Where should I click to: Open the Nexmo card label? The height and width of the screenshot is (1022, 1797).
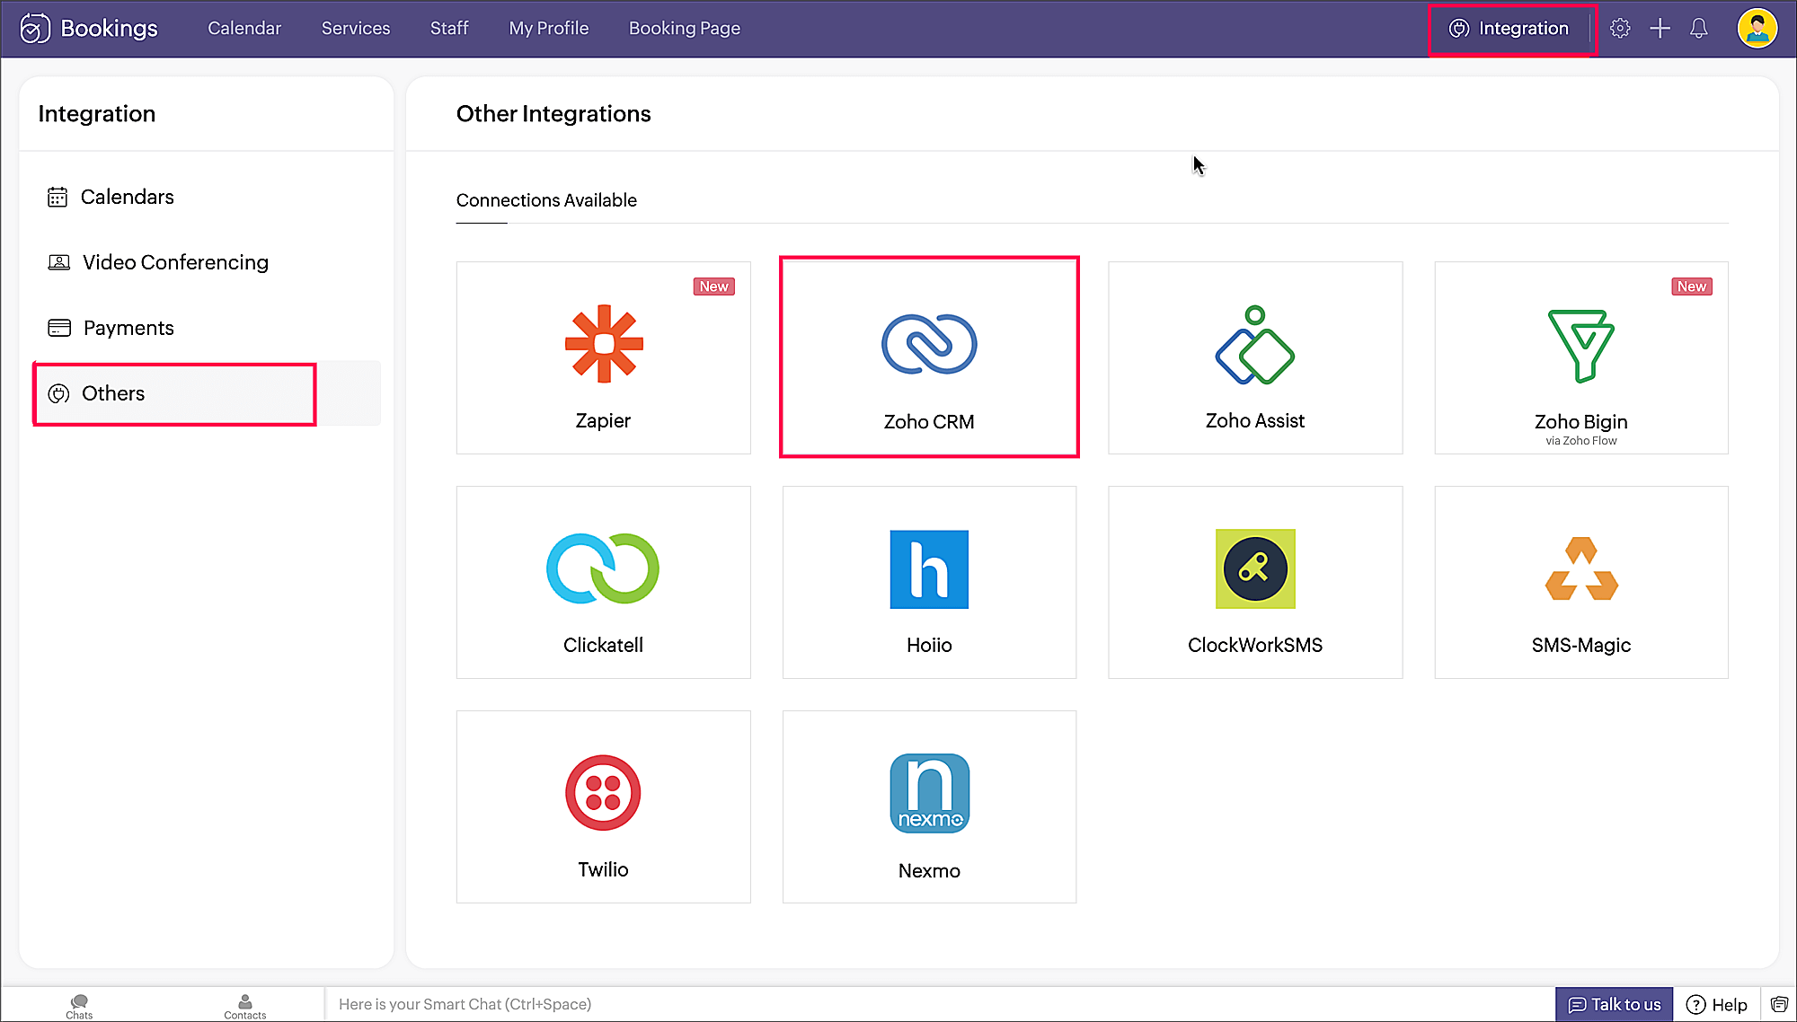[x=929, y=870]
